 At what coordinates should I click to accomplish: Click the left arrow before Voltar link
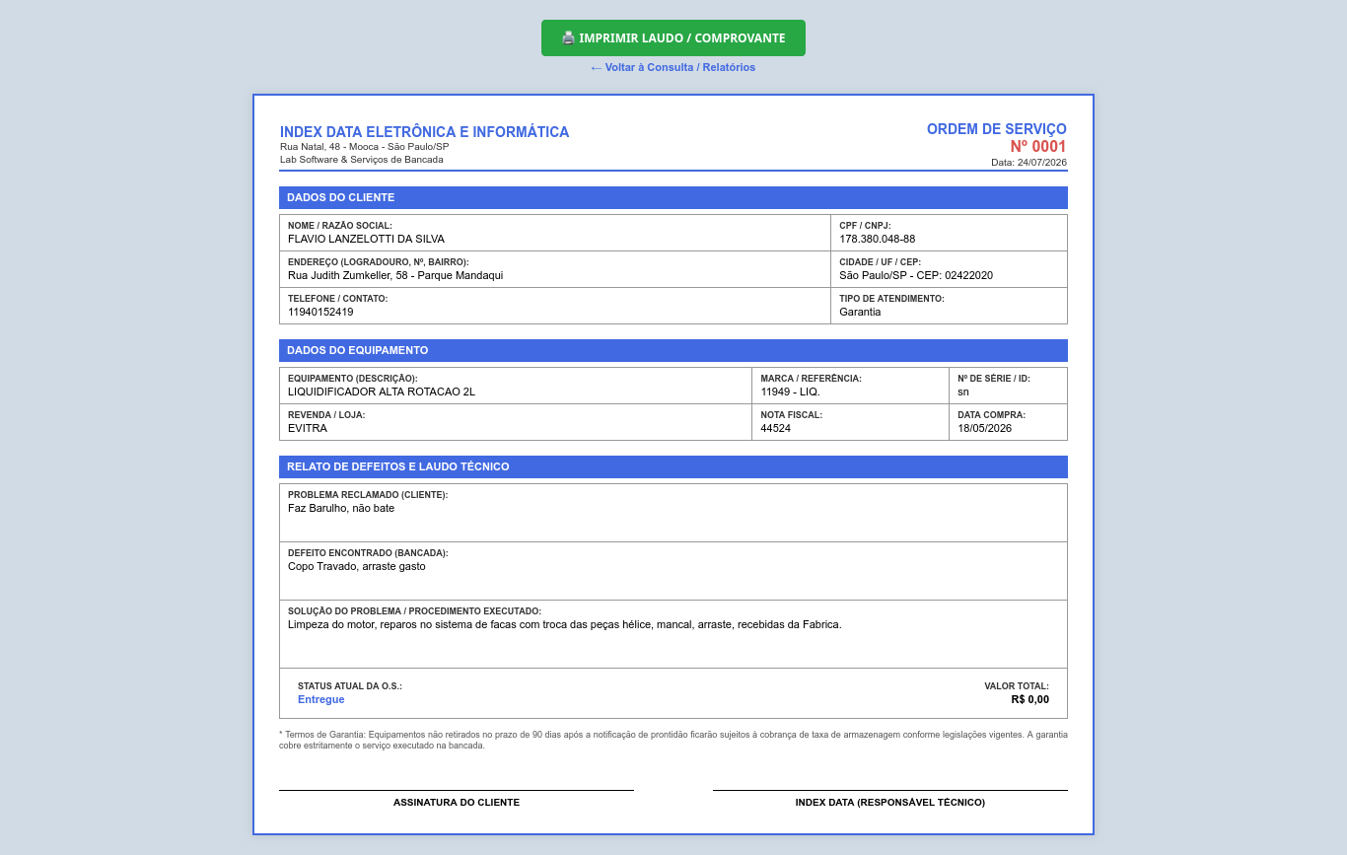(x=596, y=67)
